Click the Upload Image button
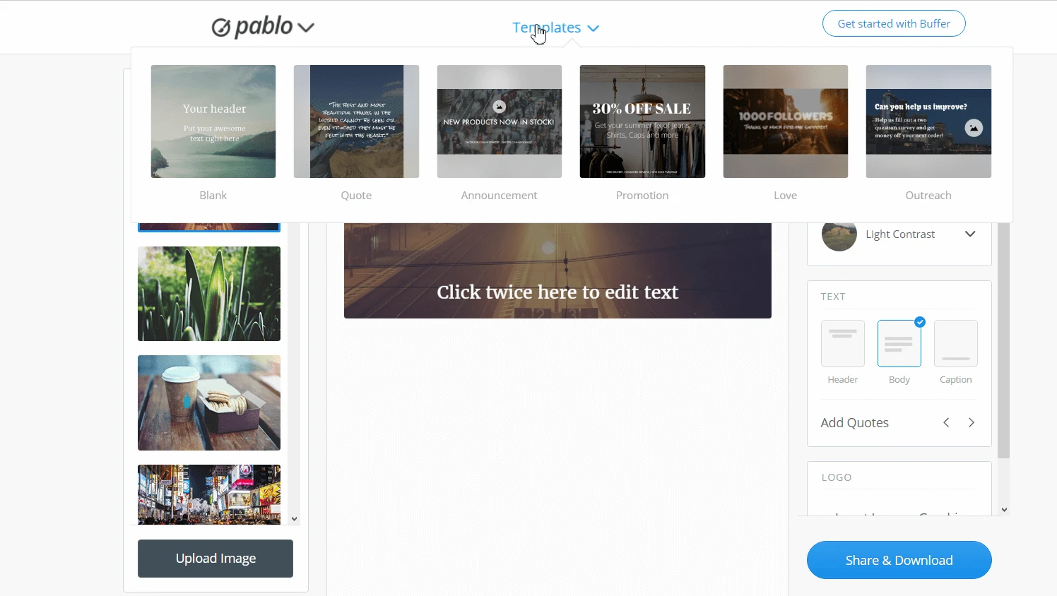This screenshot has height=596, width=1057. tap(215, 559)
